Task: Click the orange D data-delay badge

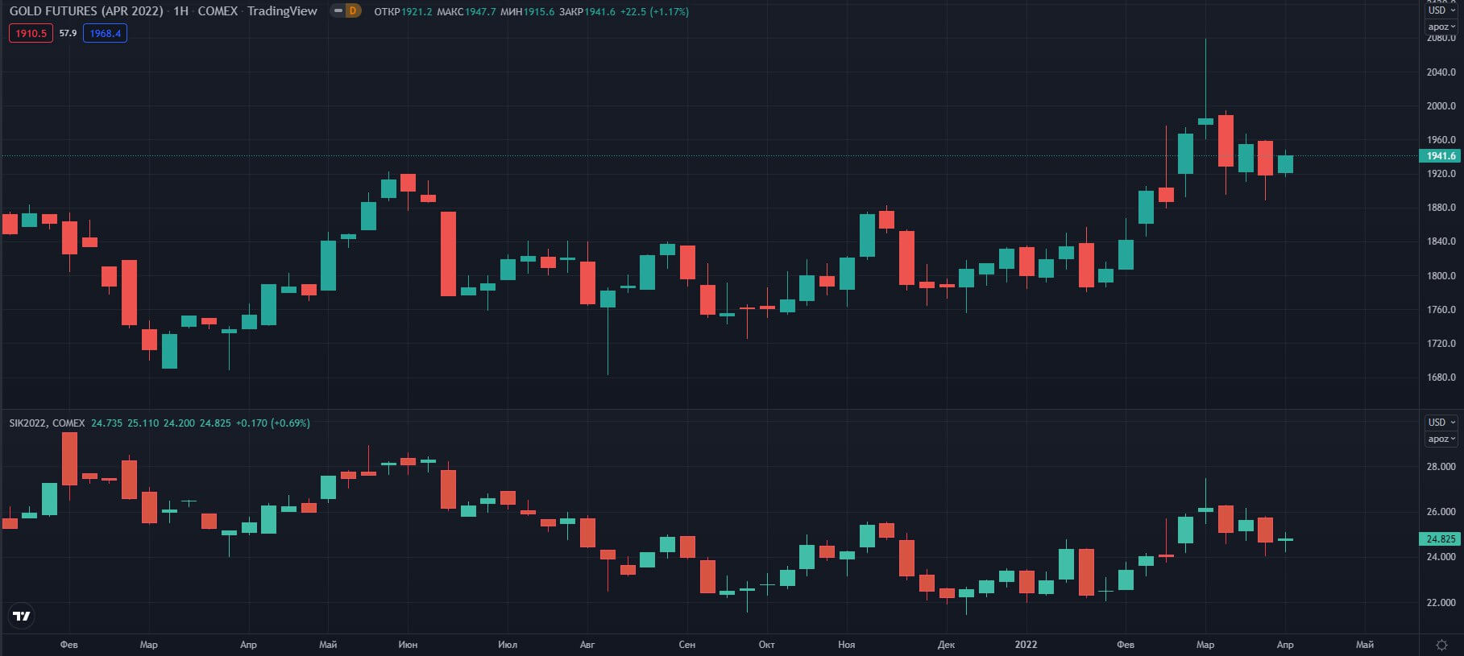Action: click(x=352, y=11)
